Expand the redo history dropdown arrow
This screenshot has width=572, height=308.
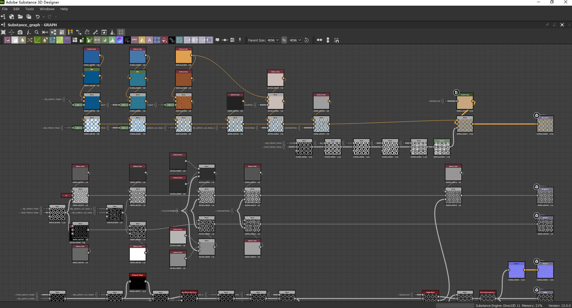[x=56, y=17]
